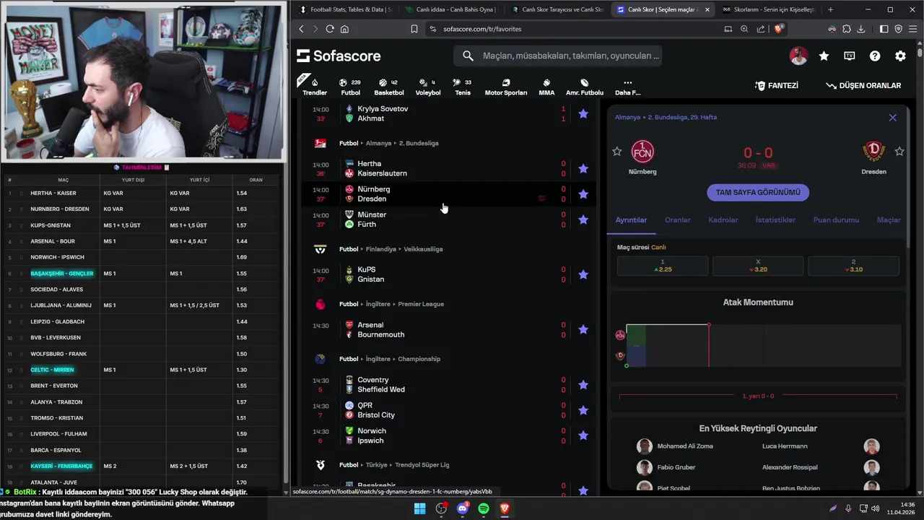
Task: Select away win odds 3.10
Action: 853,266
